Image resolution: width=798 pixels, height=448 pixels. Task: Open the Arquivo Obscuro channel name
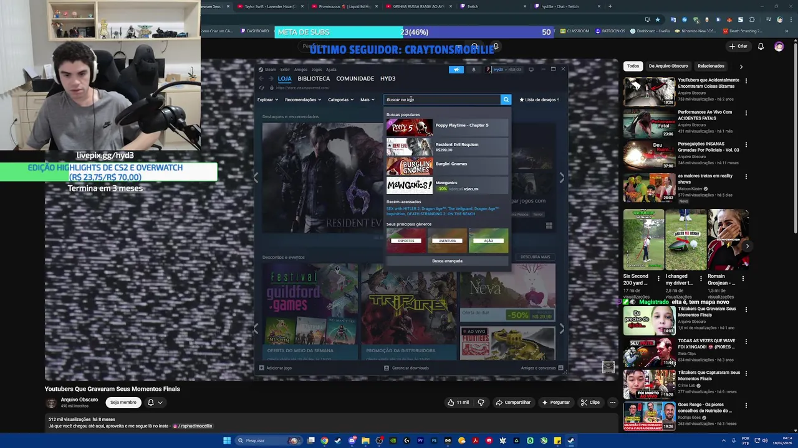79,399
